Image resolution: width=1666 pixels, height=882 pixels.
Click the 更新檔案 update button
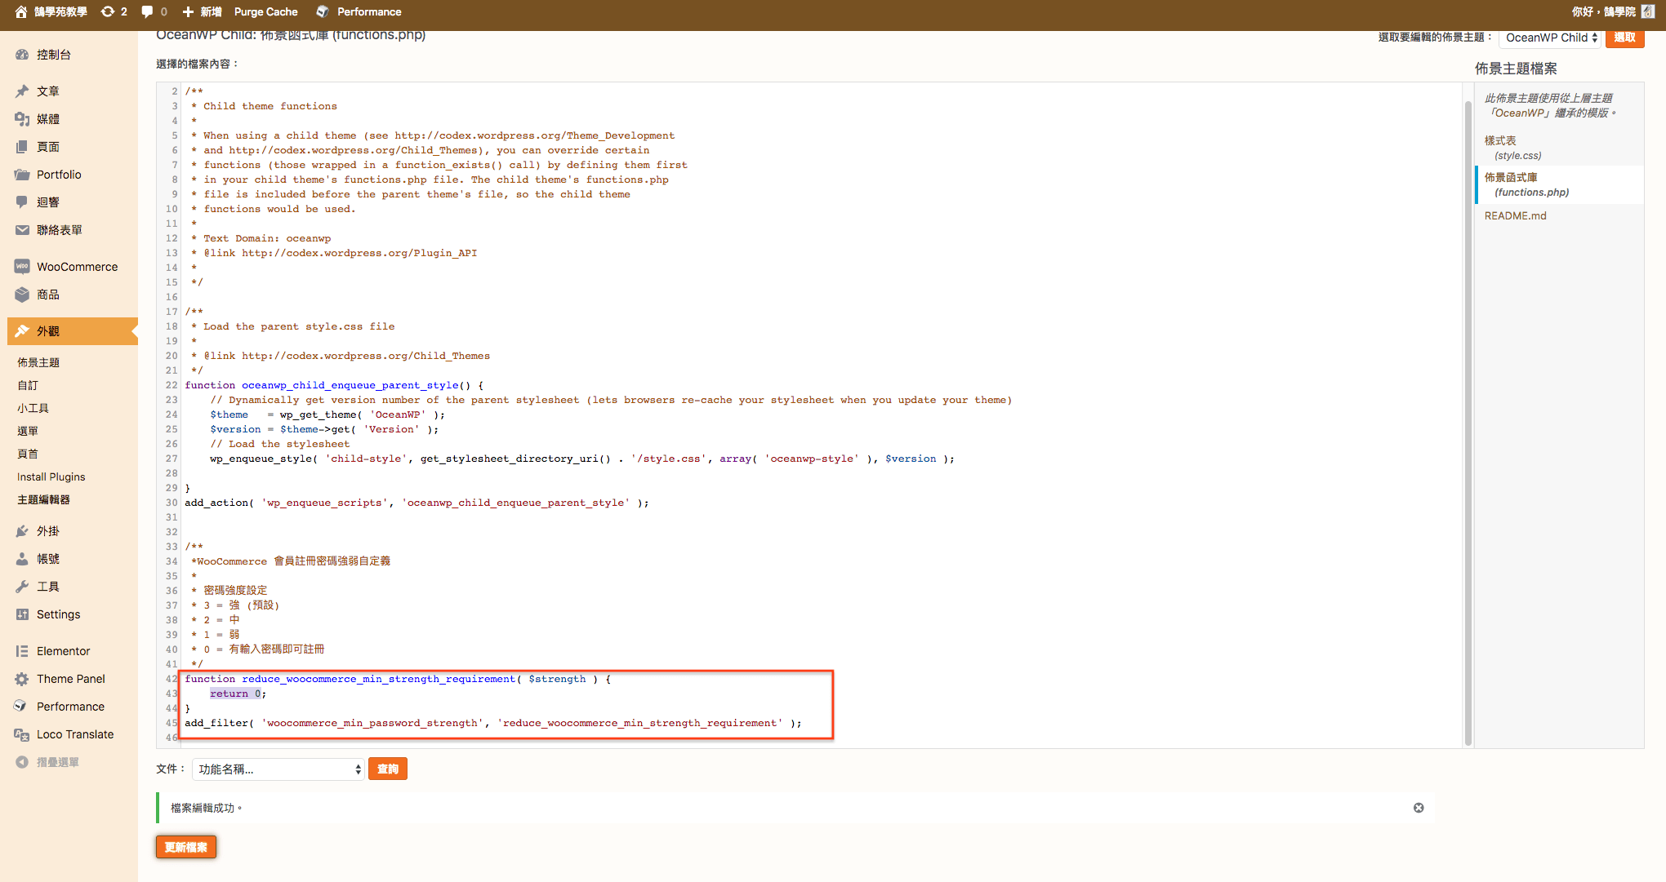pos(186,847)
